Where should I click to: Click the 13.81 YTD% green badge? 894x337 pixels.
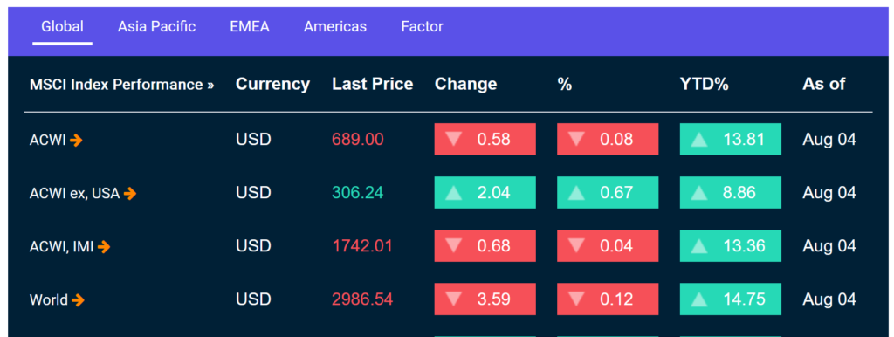(x=731, y=139)
